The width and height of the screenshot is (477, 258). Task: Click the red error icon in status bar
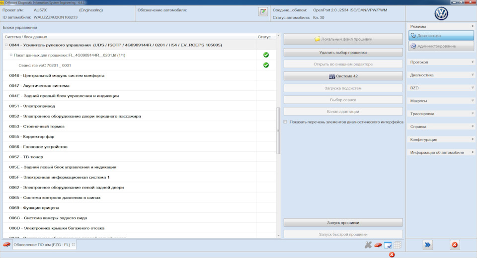(x=392, y=255)
